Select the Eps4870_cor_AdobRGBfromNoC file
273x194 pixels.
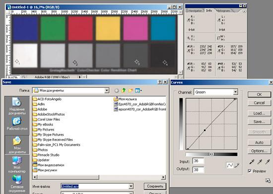click(140, 104)
